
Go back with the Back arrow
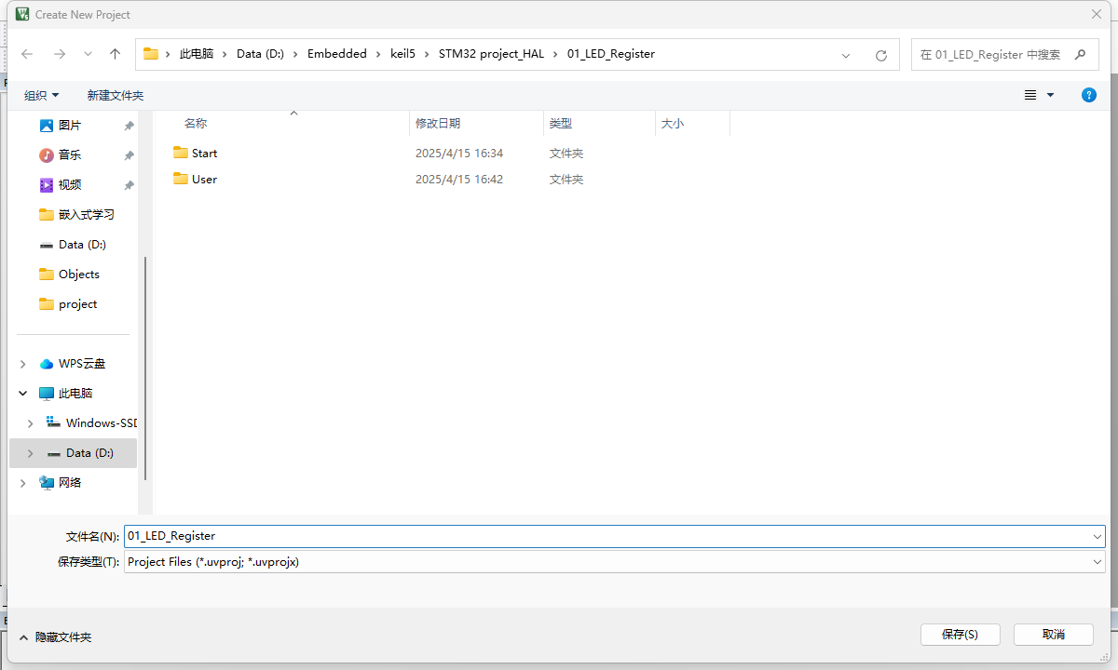(x=27, y=54)
